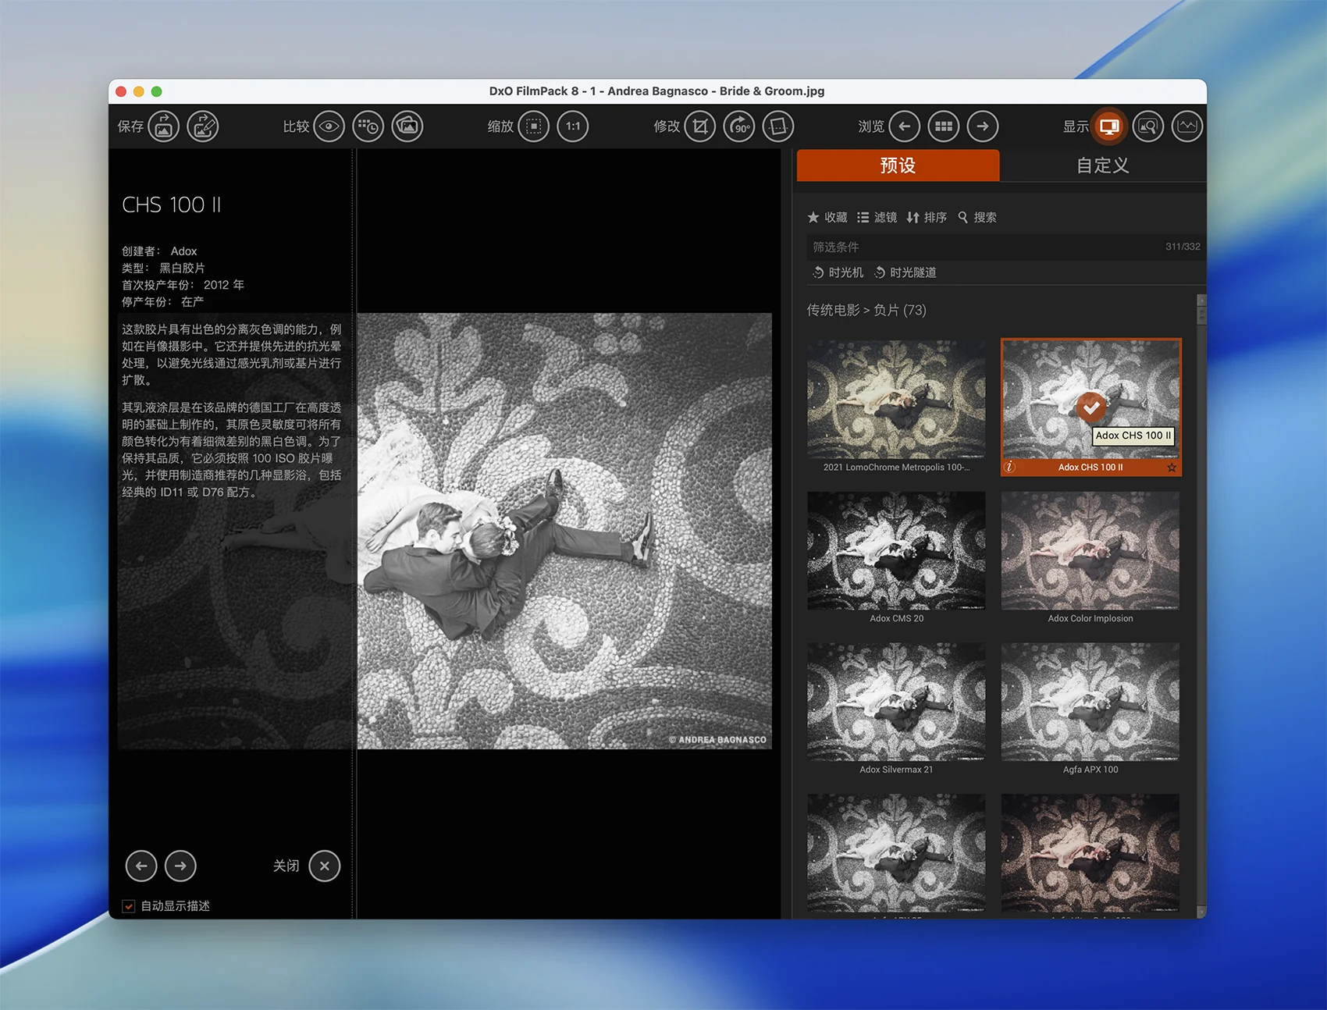Click the main black-and-white preview image
Image resolution: width=1327 pixels, height=1010 pixels.
[x=564, y=531]
